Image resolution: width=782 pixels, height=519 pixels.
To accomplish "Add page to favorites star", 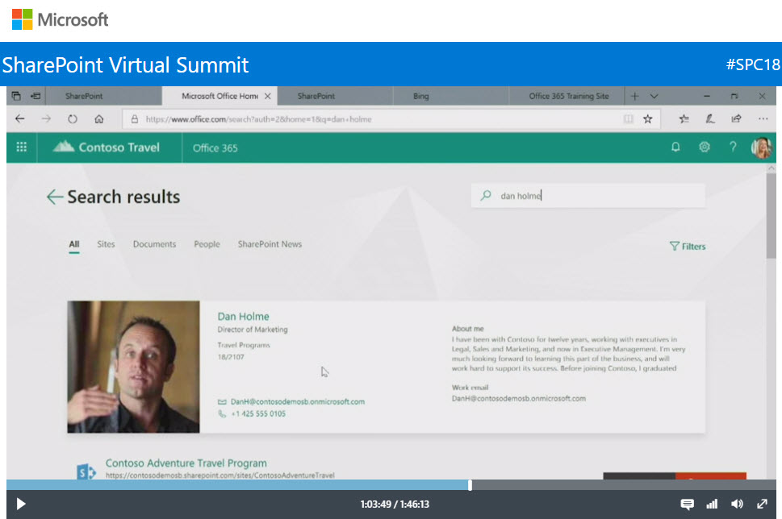I will [x=647, y=119].
